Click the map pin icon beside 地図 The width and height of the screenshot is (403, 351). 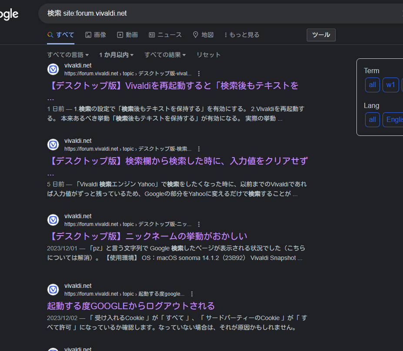coord(195,35)
